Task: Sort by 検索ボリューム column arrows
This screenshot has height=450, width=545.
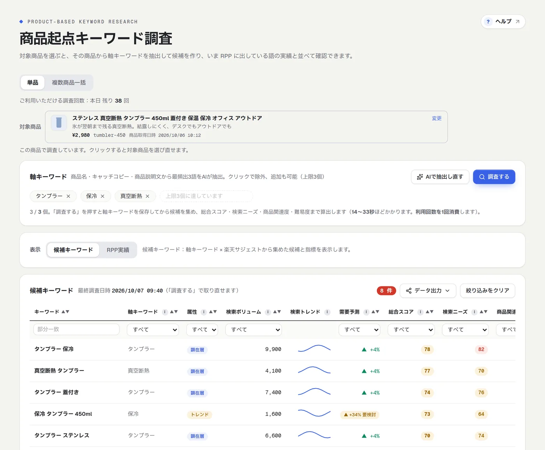Action: (277, 312)
